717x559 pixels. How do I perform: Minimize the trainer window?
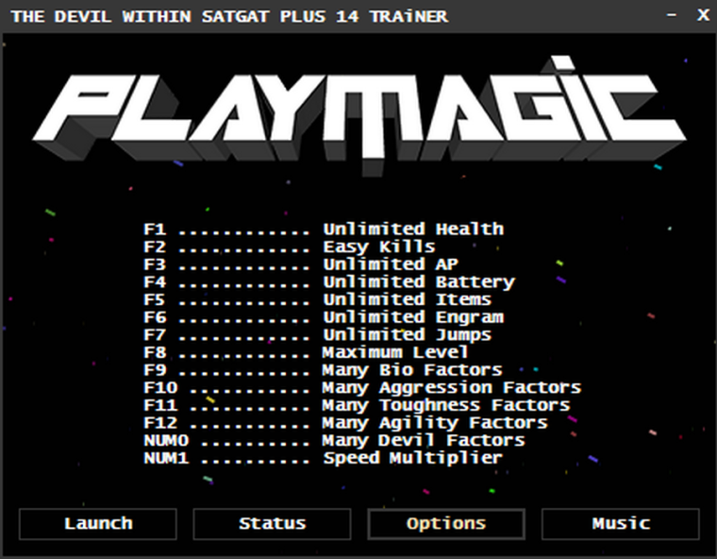[x=672, y=15]
